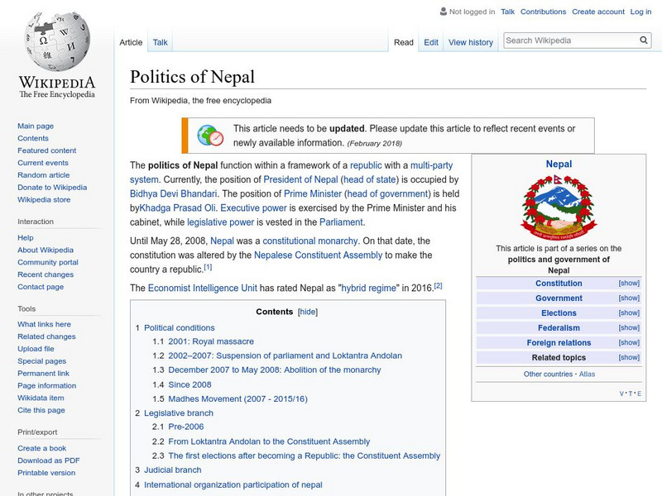Open the Nepal infobox title link

tap(559, 164)
